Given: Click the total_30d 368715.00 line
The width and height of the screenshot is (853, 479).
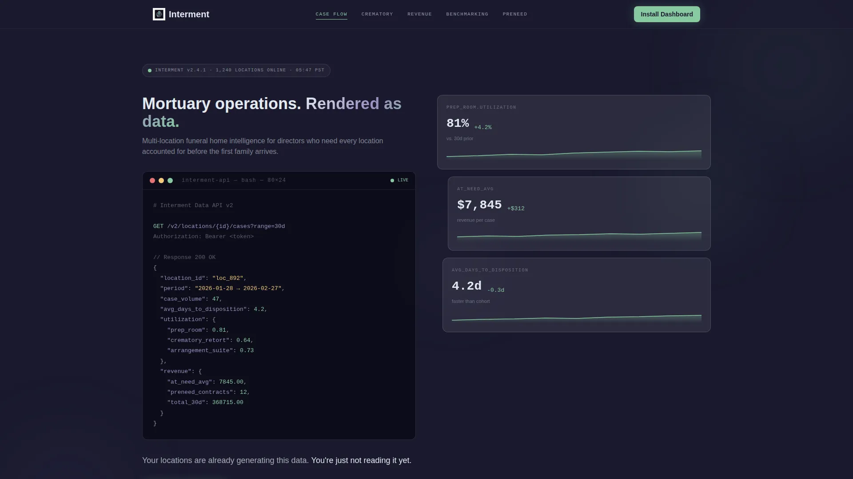Looking at the screenshot, I should tap(205, 402).
